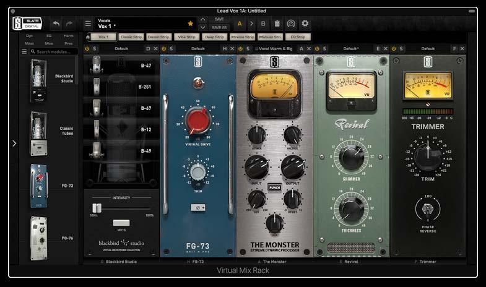This screenshot has width=486, height=287.
Task: Toggle power on FG-73 module
Action: coord(163,49)
